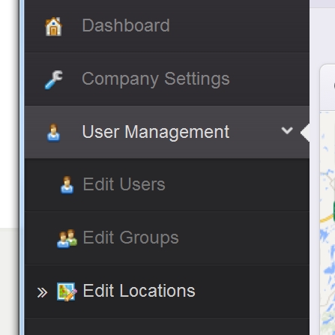Click the Dashboard house icon
This screenshot has height=335, width=335.
tap(53, 26)
